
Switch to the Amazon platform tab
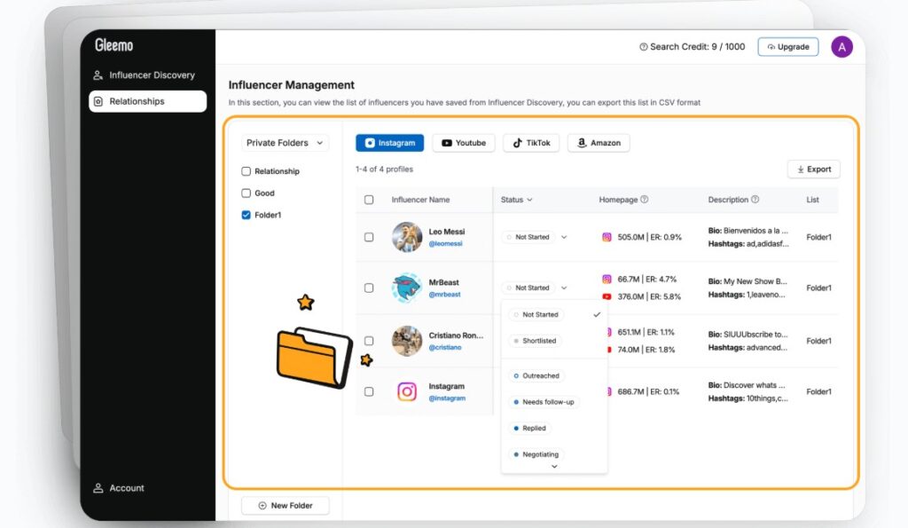599,143
